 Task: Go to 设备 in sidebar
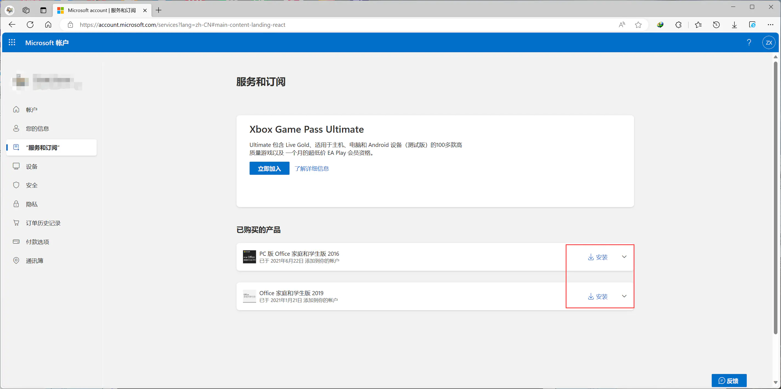click(32, 167)
